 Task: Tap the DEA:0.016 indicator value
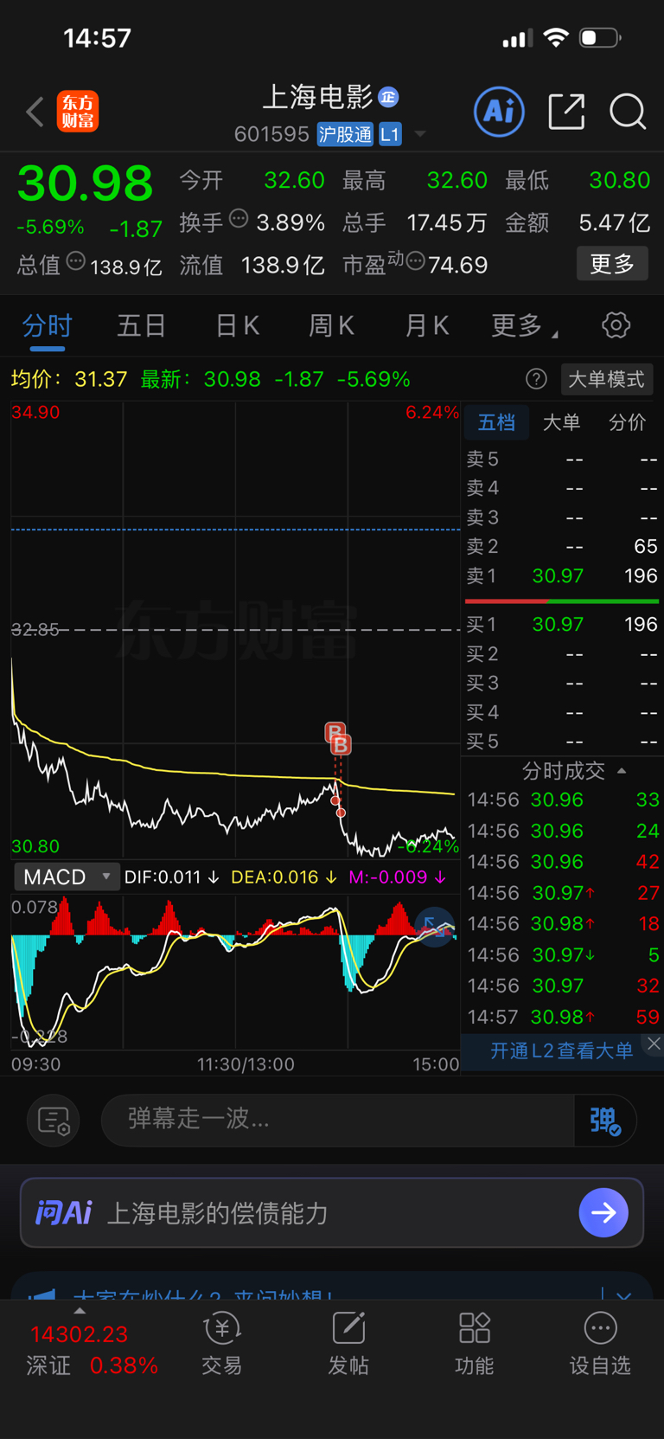pos(284,877)
